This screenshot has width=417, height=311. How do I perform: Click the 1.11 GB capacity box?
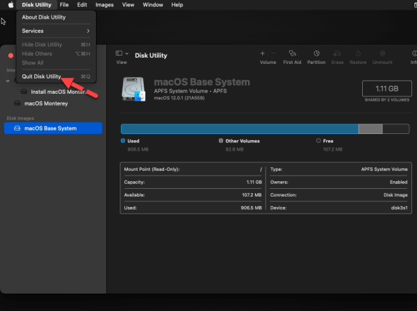(x=387, y=88)
